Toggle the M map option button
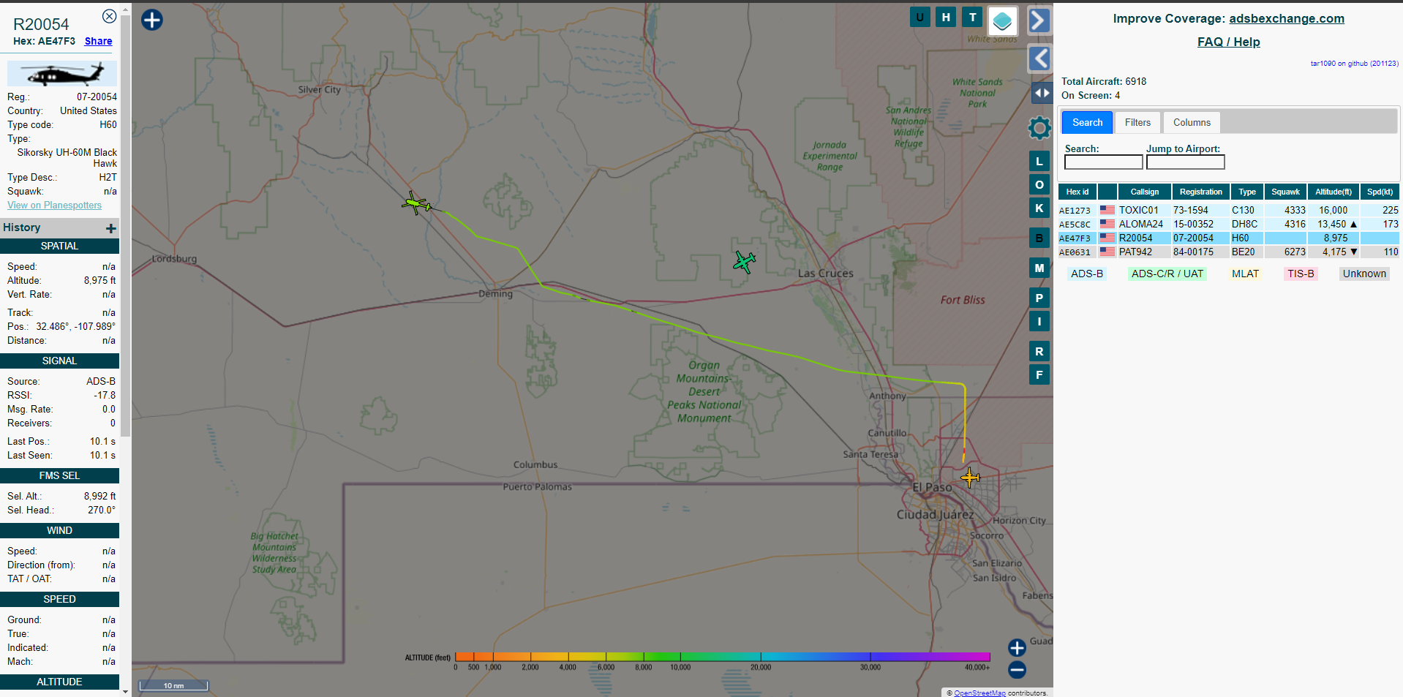The width and height of the screenshot is (1403, 697). tap(1039, 268)
